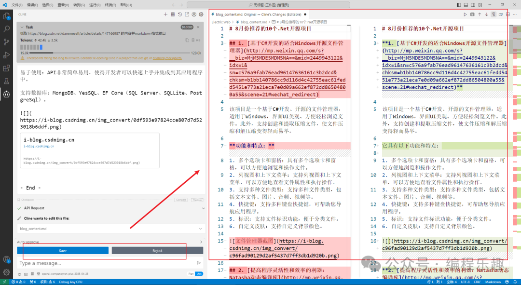Pop out Cline into editor tab
Screen dimensions: 521x285
pos(187,14)
